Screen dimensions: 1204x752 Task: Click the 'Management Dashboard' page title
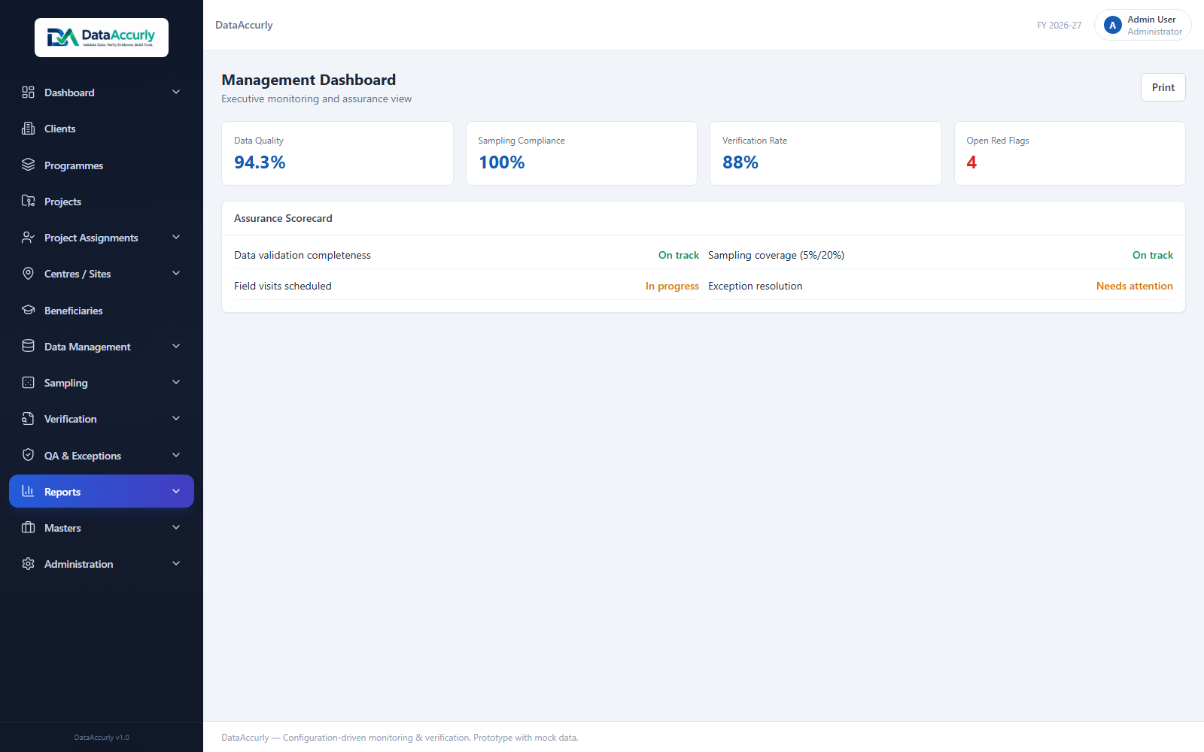click(x=309, y=80)
